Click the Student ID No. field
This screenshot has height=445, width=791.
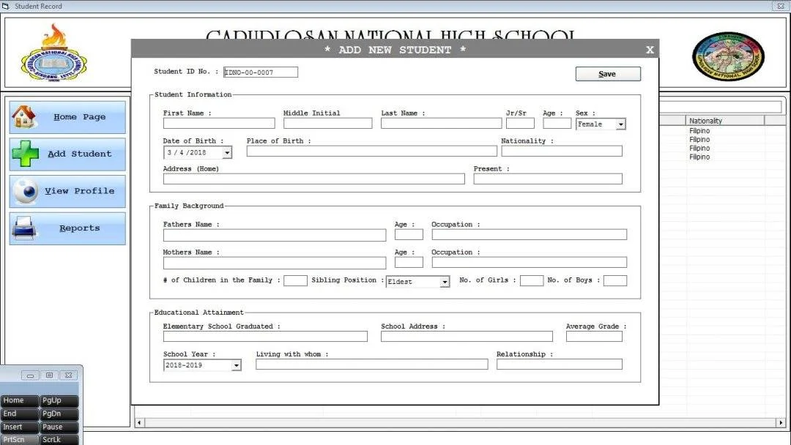[x=260, y=72]
